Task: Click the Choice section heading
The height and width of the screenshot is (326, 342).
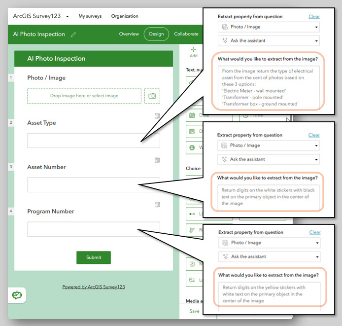Action: (193, 168)
